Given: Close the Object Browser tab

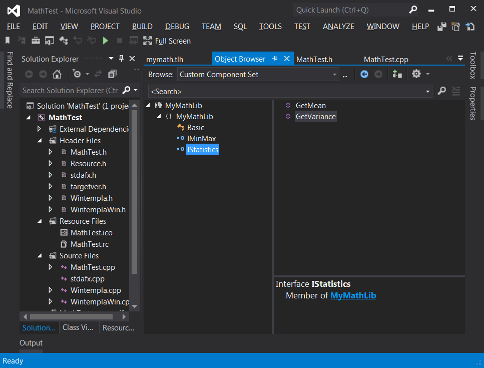Looking at the screenshot, I should click(287, 59).
